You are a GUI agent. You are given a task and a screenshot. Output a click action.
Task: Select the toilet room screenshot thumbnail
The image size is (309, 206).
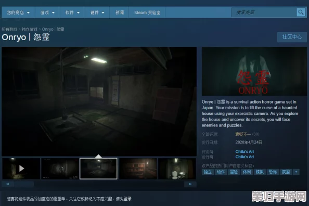pyautogui.click(x=177, y=169)
